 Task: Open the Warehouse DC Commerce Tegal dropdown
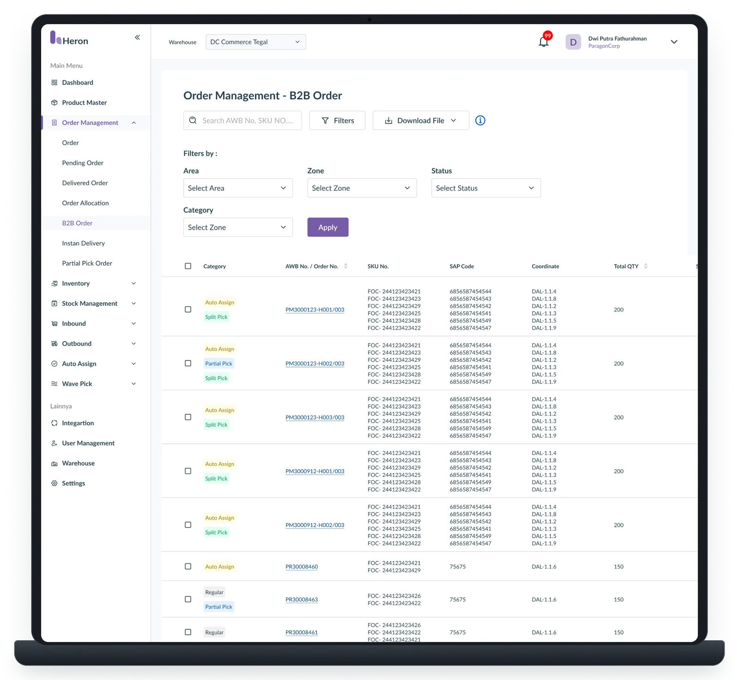coord(255,42)
